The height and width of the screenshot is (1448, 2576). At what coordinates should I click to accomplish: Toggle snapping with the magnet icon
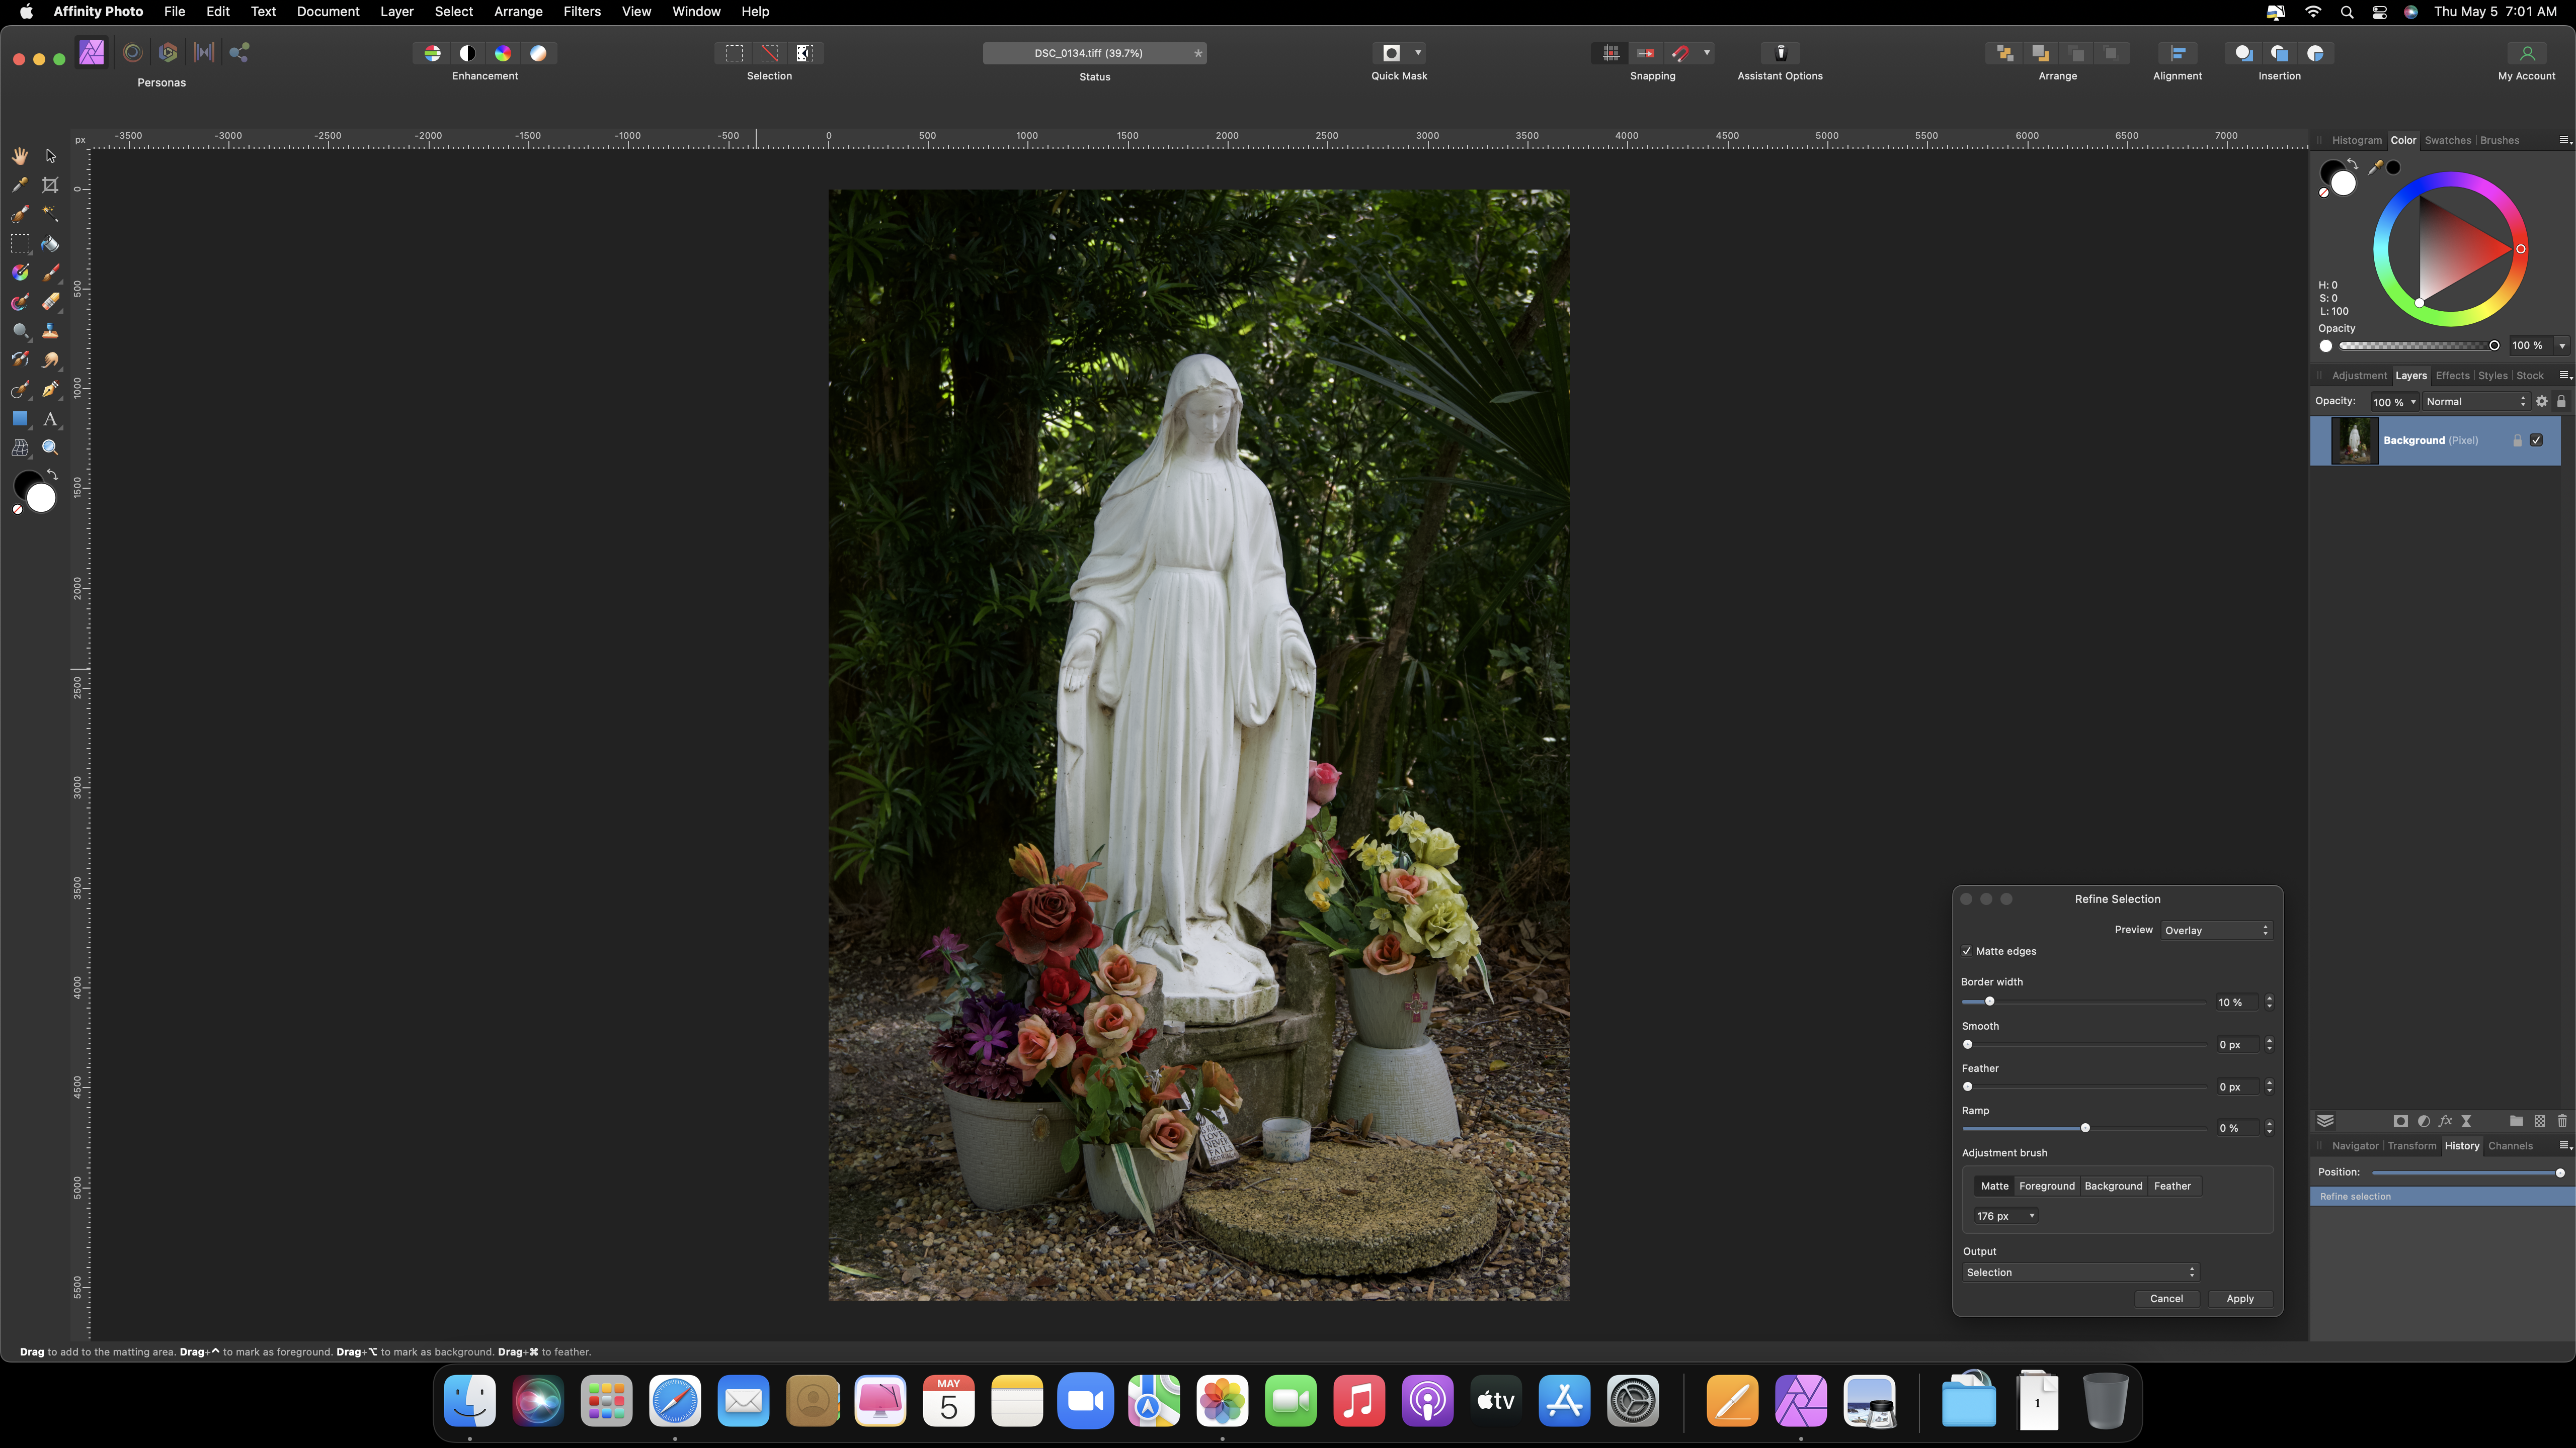pos(1681,53)
